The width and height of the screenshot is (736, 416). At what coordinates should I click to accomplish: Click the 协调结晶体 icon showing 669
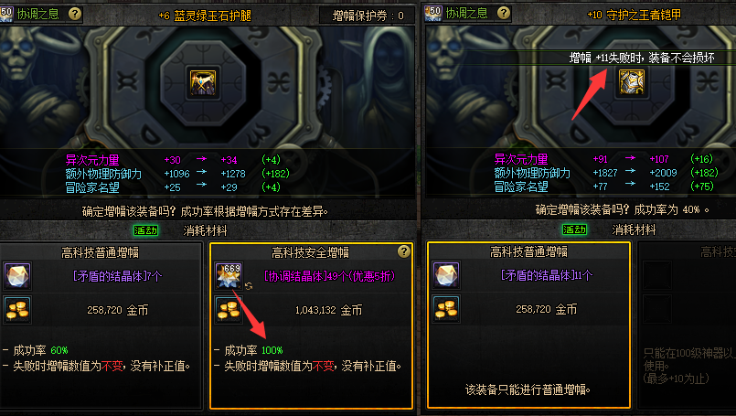(x=229, y=275)
